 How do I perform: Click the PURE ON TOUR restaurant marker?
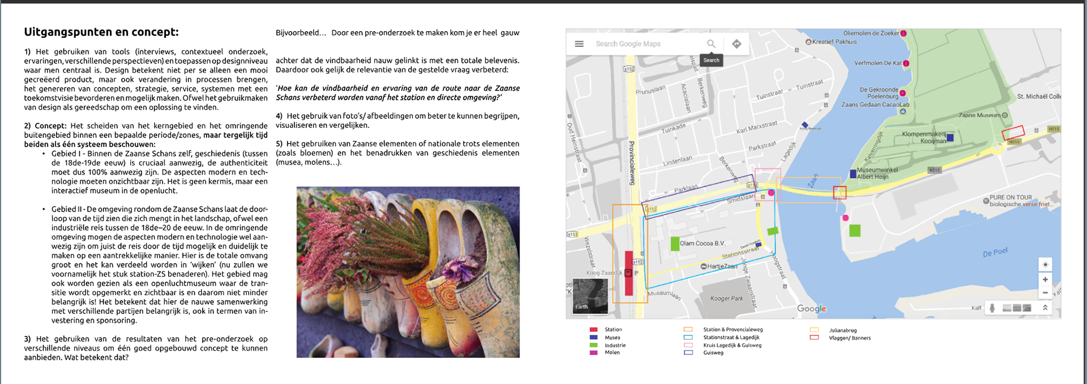point(986,201)
